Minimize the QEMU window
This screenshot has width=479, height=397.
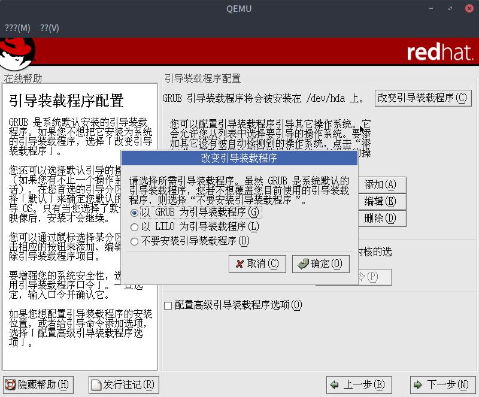(431, 8)
